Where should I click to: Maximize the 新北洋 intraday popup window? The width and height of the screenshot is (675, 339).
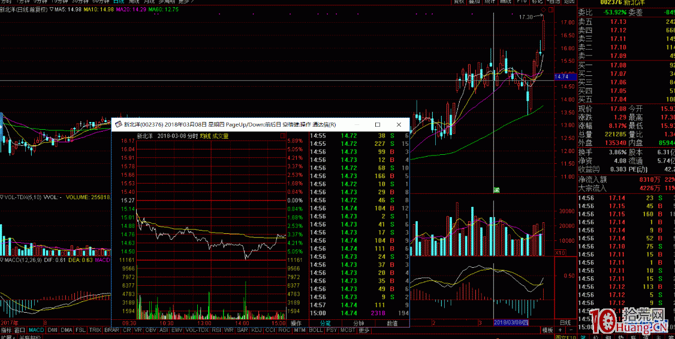pos(378,124)
